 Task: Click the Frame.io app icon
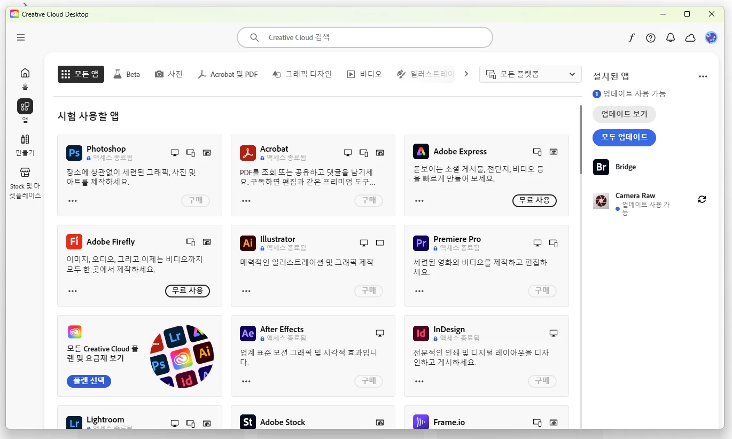tap(421, 422)
